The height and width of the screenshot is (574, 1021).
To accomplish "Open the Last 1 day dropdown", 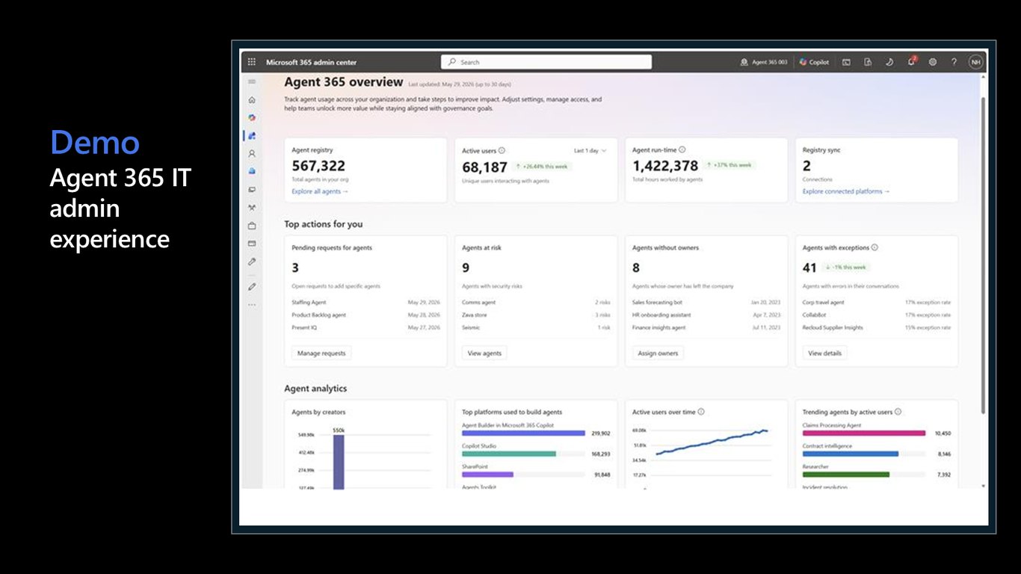I will (590, 150).
